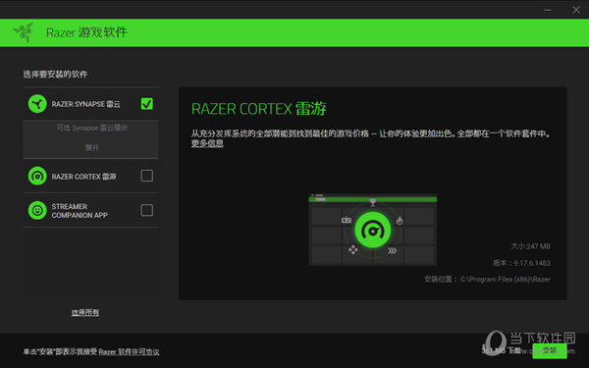This screenshot has width=589, height=368.
Task: Uncheck the RAZER SYNAPSE 雷云 checkbox
Action: point(147,104)
